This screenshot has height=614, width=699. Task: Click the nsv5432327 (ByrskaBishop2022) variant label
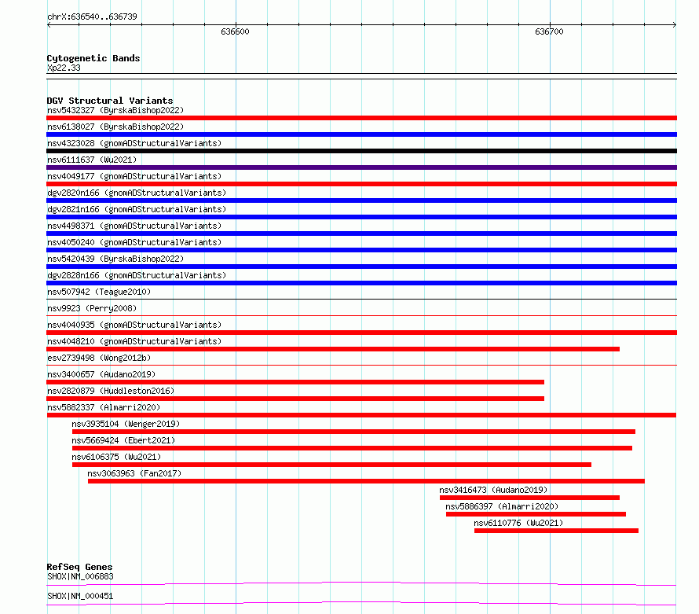pyautogui.click(x=115, y=110)
